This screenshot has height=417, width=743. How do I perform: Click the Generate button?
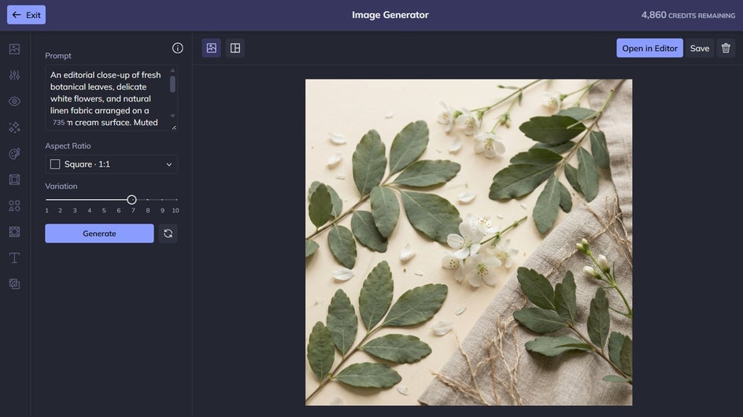pyautogui.click(x=99, y=233)
